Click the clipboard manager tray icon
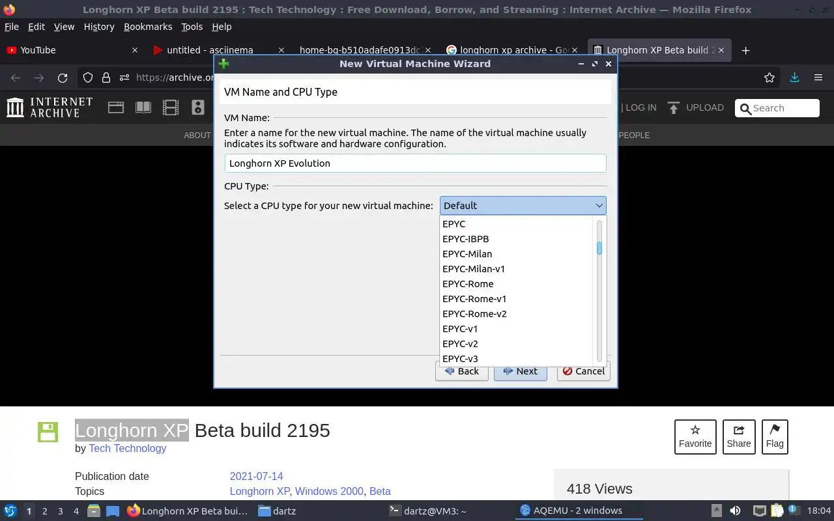This screenshot has height=521, width=834. point(777,511)
